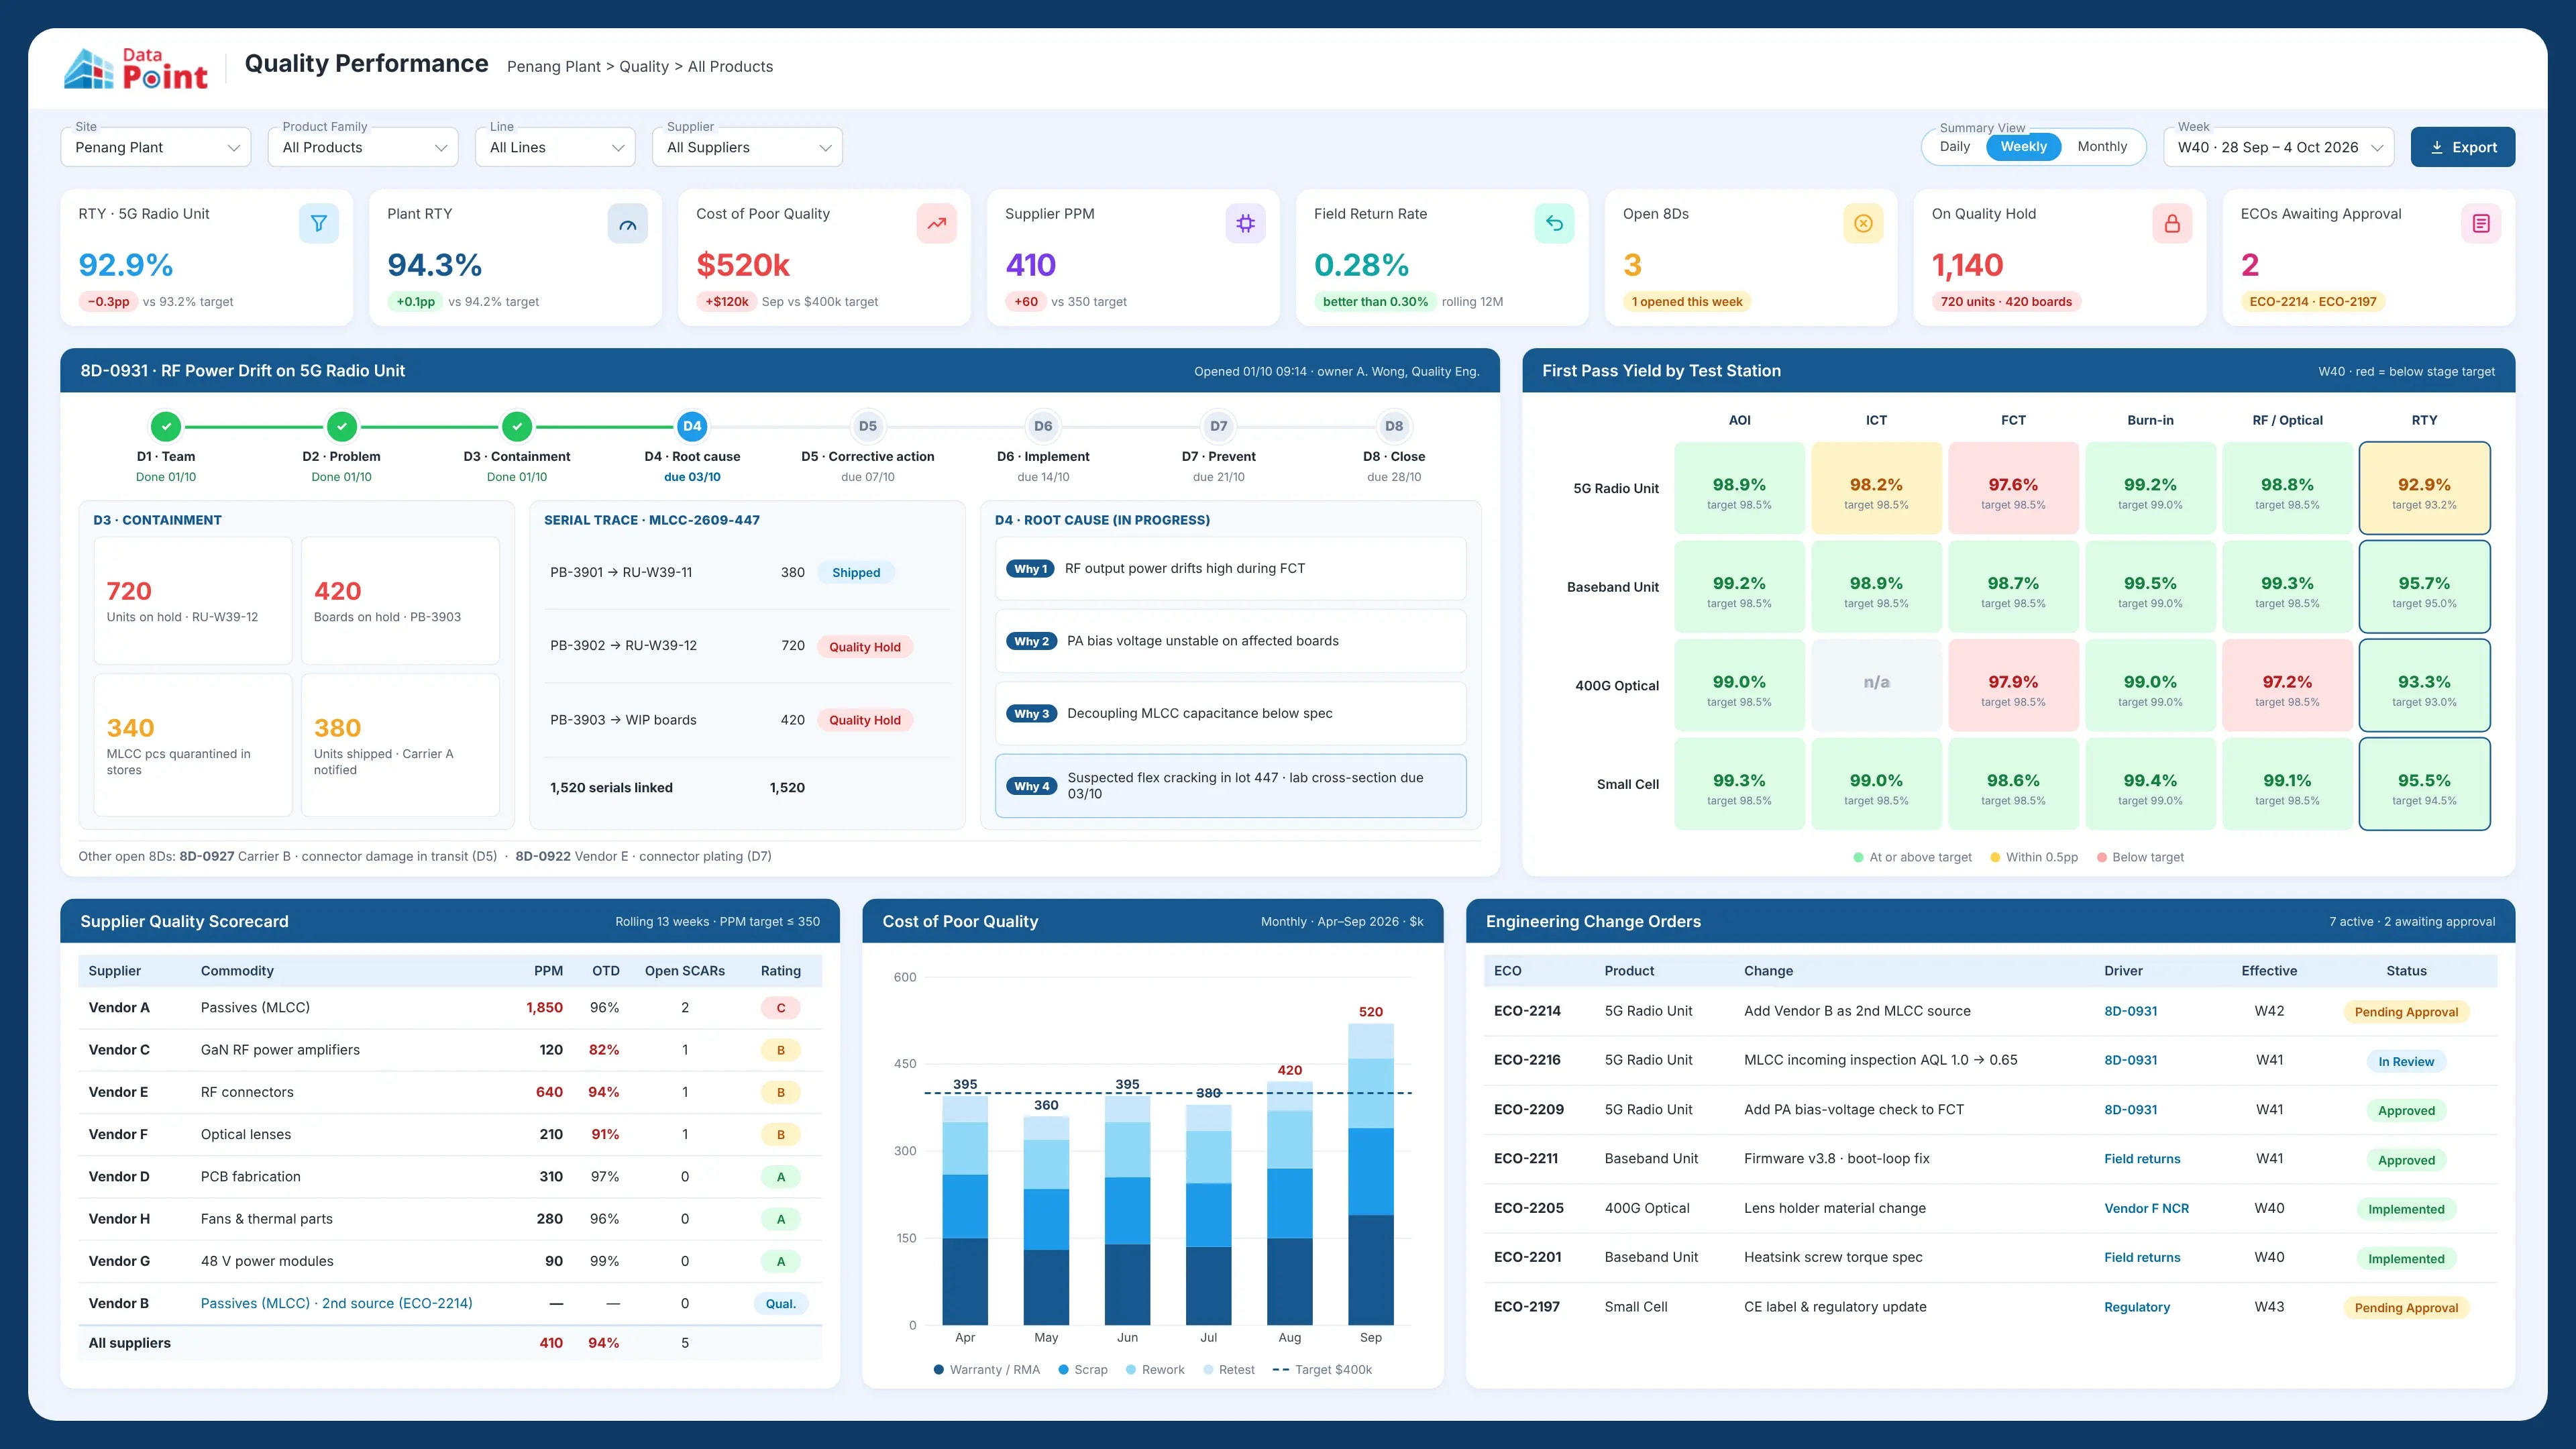Select the active D4 Root cause step marker

692,426
